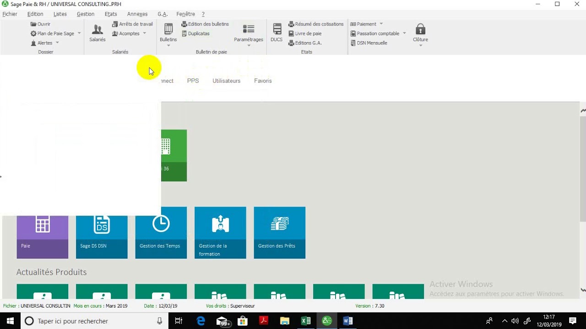Viewport: 586px width, 329px height.
Task: Click Vos droits : Superviseur status
Action: pyautogui.click(x=230, y=306)
